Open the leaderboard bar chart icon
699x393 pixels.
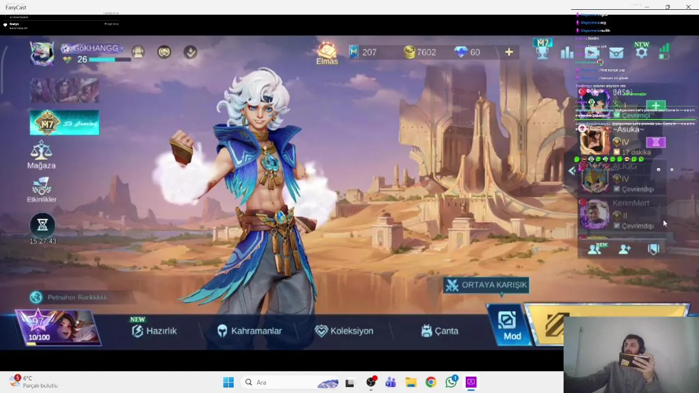pos(567,52)
